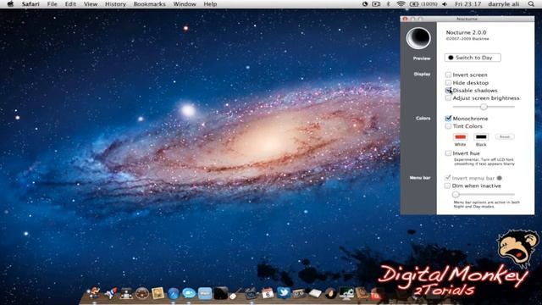This screenshot has height=305, width=542.
Task: Click the Fri 23:17 clock
Action: [468, 4]
